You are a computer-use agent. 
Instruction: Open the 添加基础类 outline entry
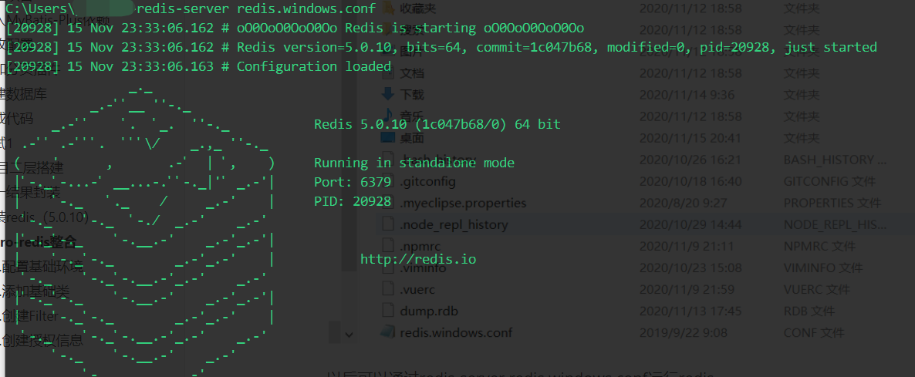[x=35, y=291]
